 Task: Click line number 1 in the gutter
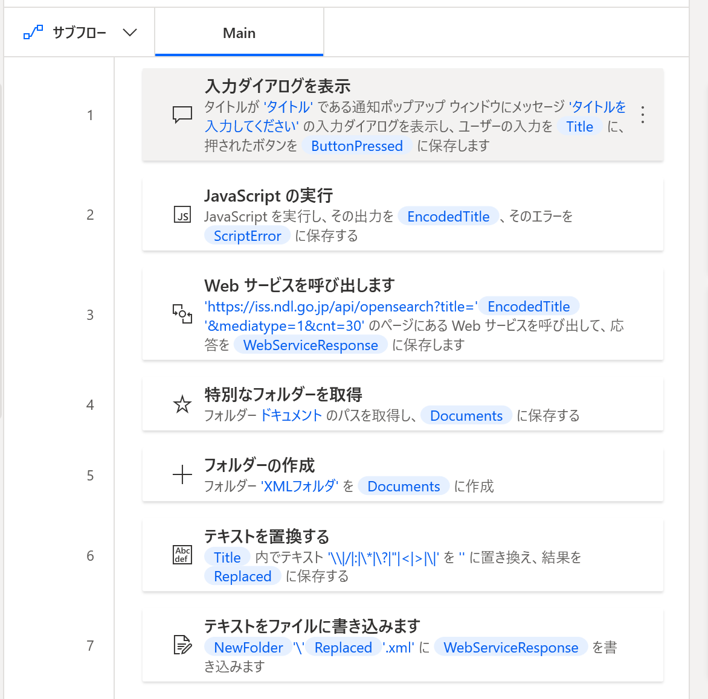click(90, 115)
